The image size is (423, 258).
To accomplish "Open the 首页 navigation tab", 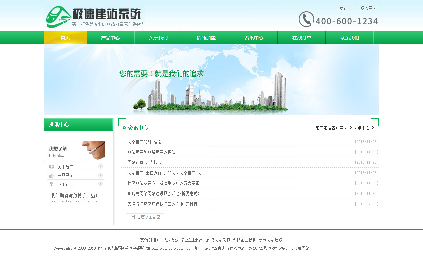I will coord(65,38).
